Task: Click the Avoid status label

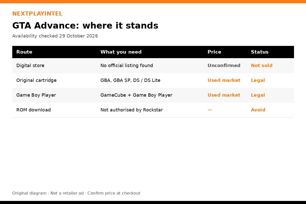Action: click(x=258, y=110)
